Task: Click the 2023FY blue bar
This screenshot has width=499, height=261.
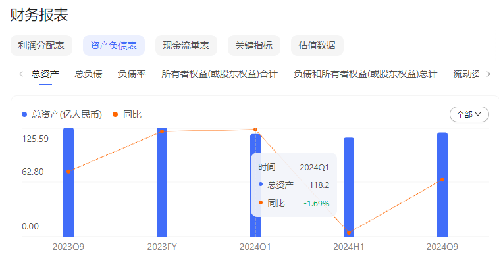Action: [x=162, y=182]
